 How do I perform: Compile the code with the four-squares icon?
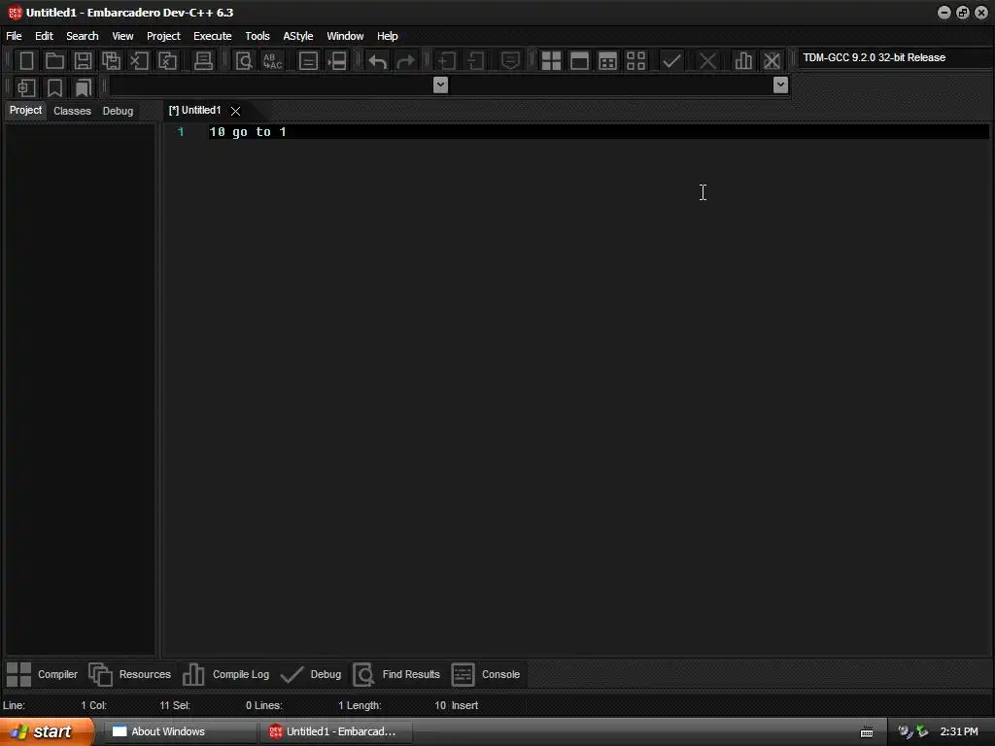tap(551, 61)
